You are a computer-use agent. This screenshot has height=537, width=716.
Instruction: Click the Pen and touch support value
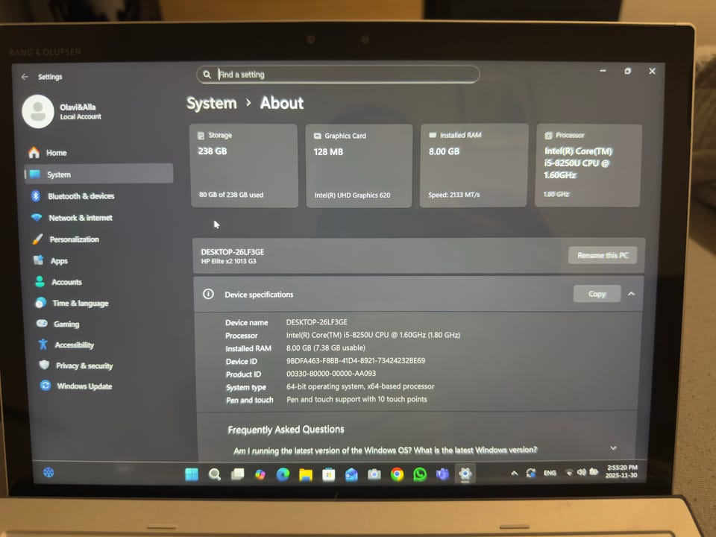click(357, 399)
